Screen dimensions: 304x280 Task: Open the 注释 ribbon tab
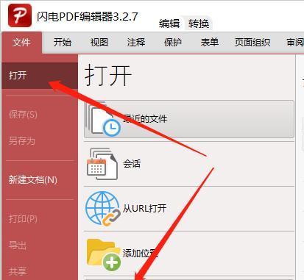pyautogui.click(x=136, y=43)
